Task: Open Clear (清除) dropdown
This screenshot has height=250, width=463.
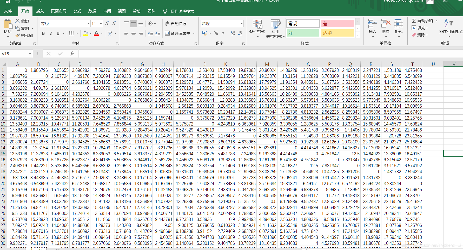Action: [x=420, y=35]
